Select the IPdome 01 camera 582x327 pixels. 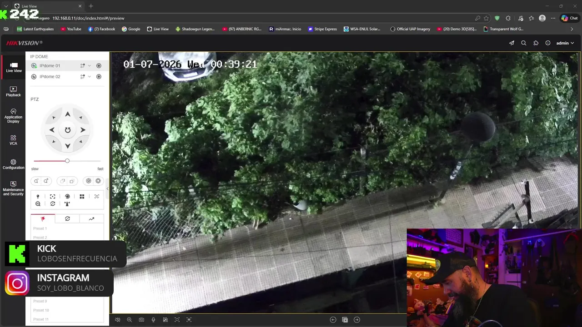pyautogui.click(x=50, y=66)
